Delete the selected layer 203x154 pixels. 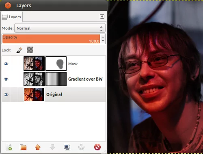97,147
